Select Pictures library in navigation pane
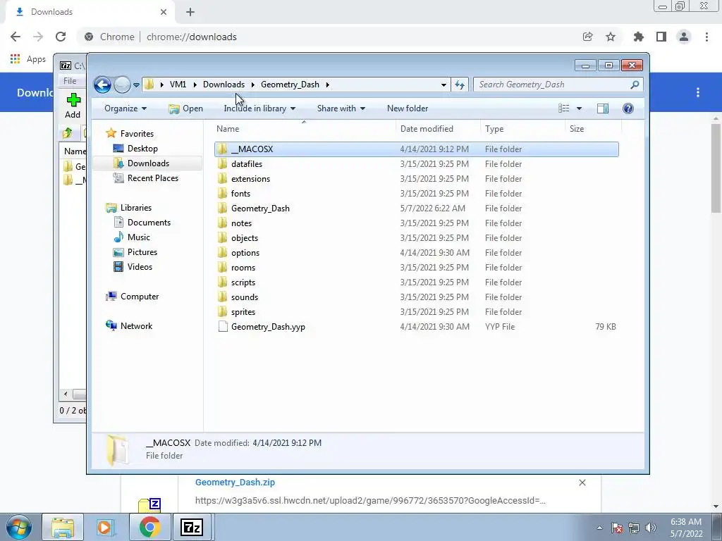Screen dimensions: 722x541 [x=142, y=252]
